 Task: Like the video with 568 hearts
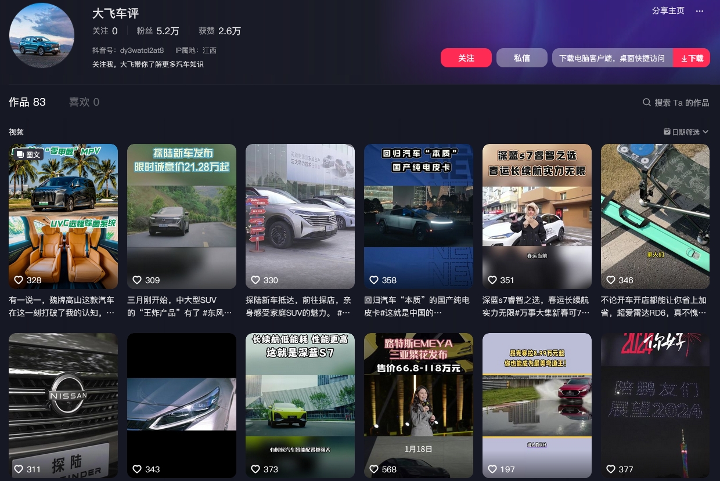click(374, 469)
